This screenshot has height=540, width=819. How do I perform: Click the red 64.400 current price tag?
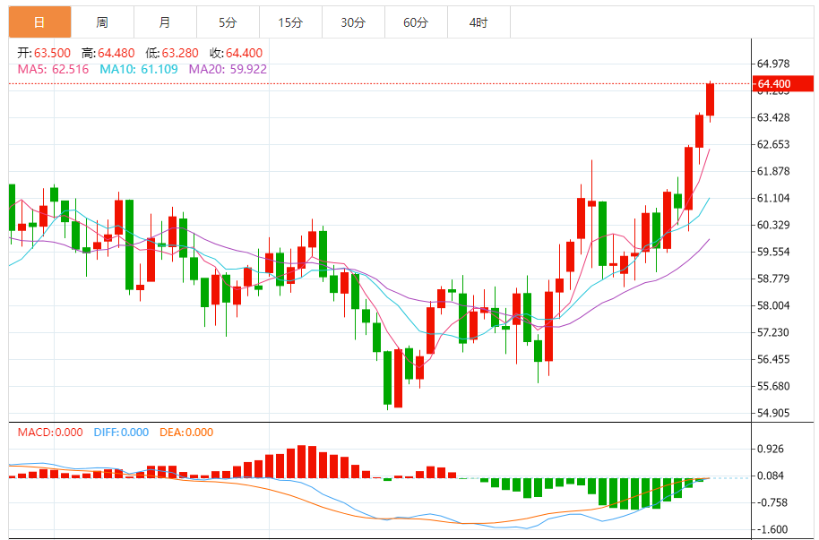[782, 85]
